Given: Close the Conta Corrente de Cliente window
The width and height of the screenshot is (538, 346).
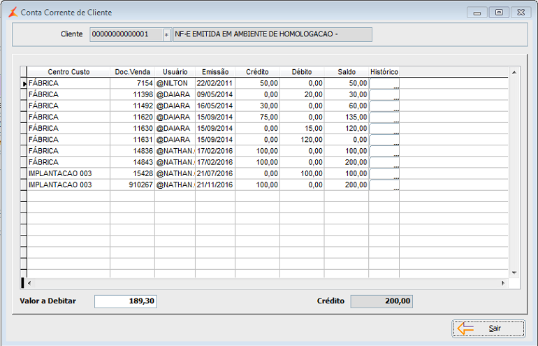Looking at the screenshot, I should pos(521,13).
